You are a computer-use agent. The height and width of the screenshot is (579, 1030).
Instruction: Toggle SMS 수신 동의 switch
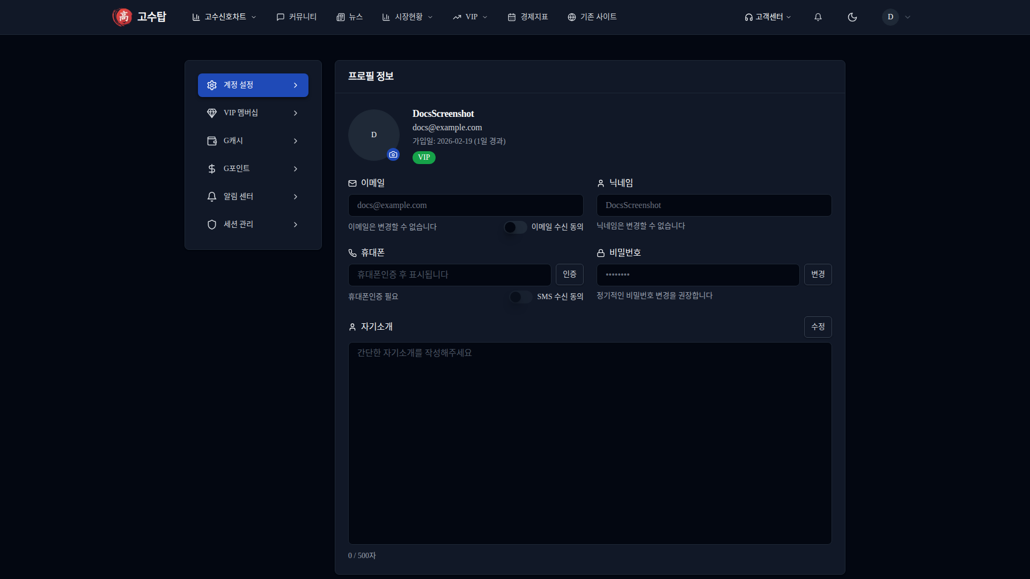point(520,297)
